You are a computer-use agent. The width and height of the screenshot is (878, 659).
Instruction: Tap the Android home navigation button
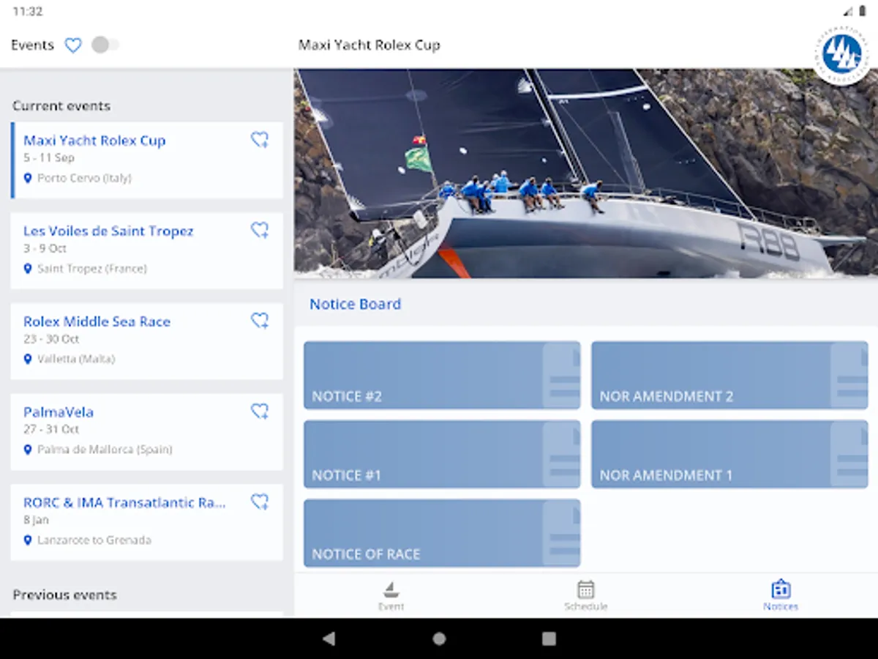(439, 638)
